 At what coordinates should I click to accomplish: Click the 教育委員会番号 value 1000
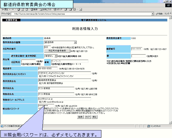(x=134, y=38)
